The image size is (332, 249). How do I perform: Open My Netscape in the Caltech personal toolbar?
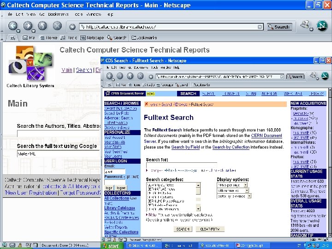(92, 38)
